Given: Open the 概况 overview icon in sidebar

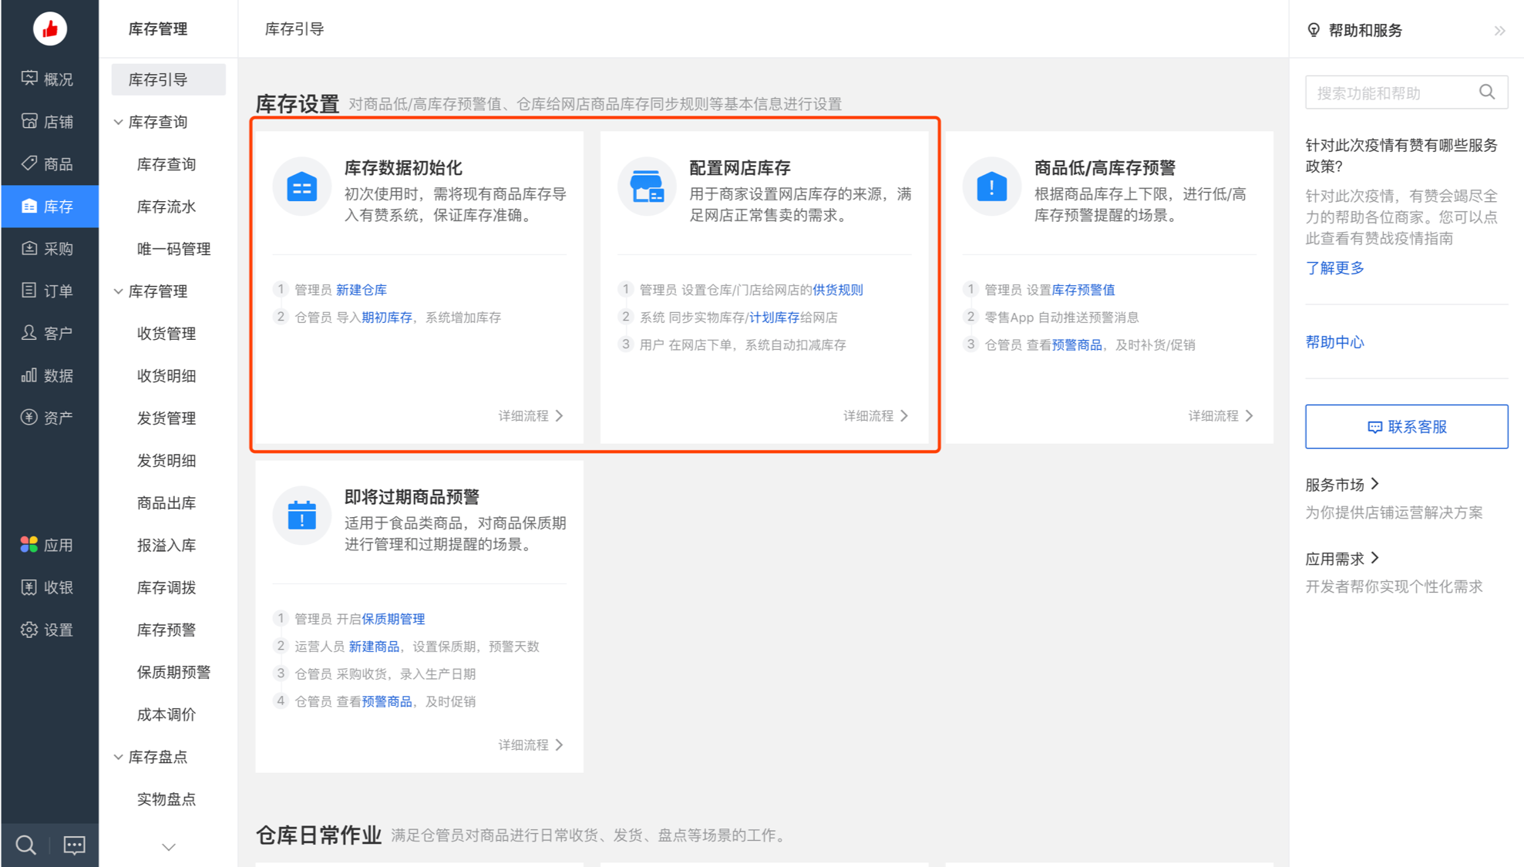Looking at the screenshot, I should [x=29, y=79].
